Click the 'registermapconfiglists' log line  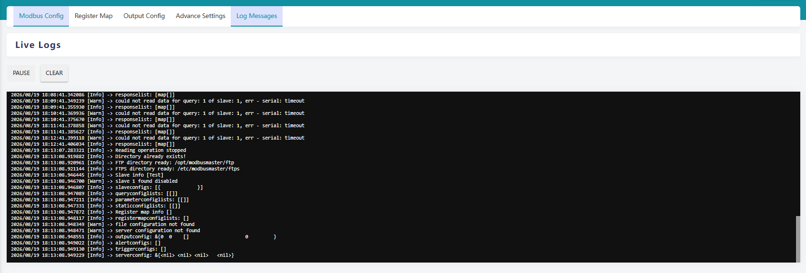100,218
